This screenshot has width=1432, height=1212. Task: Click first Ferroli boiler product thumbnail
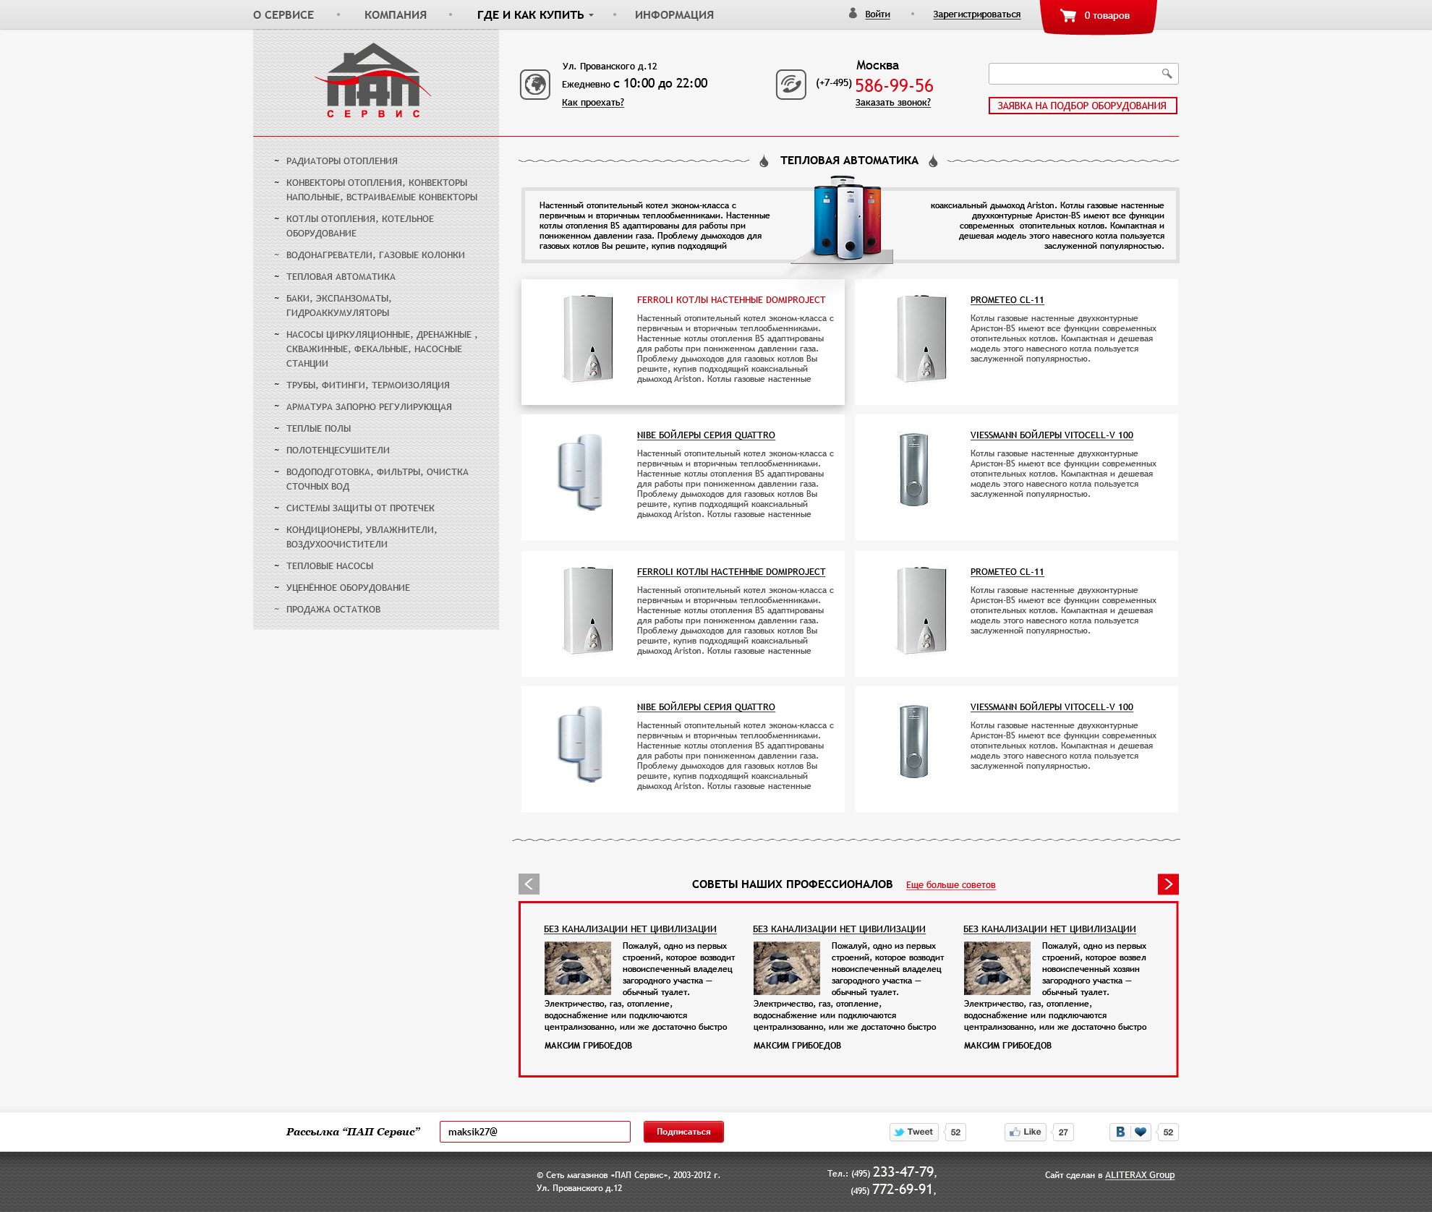588,338
